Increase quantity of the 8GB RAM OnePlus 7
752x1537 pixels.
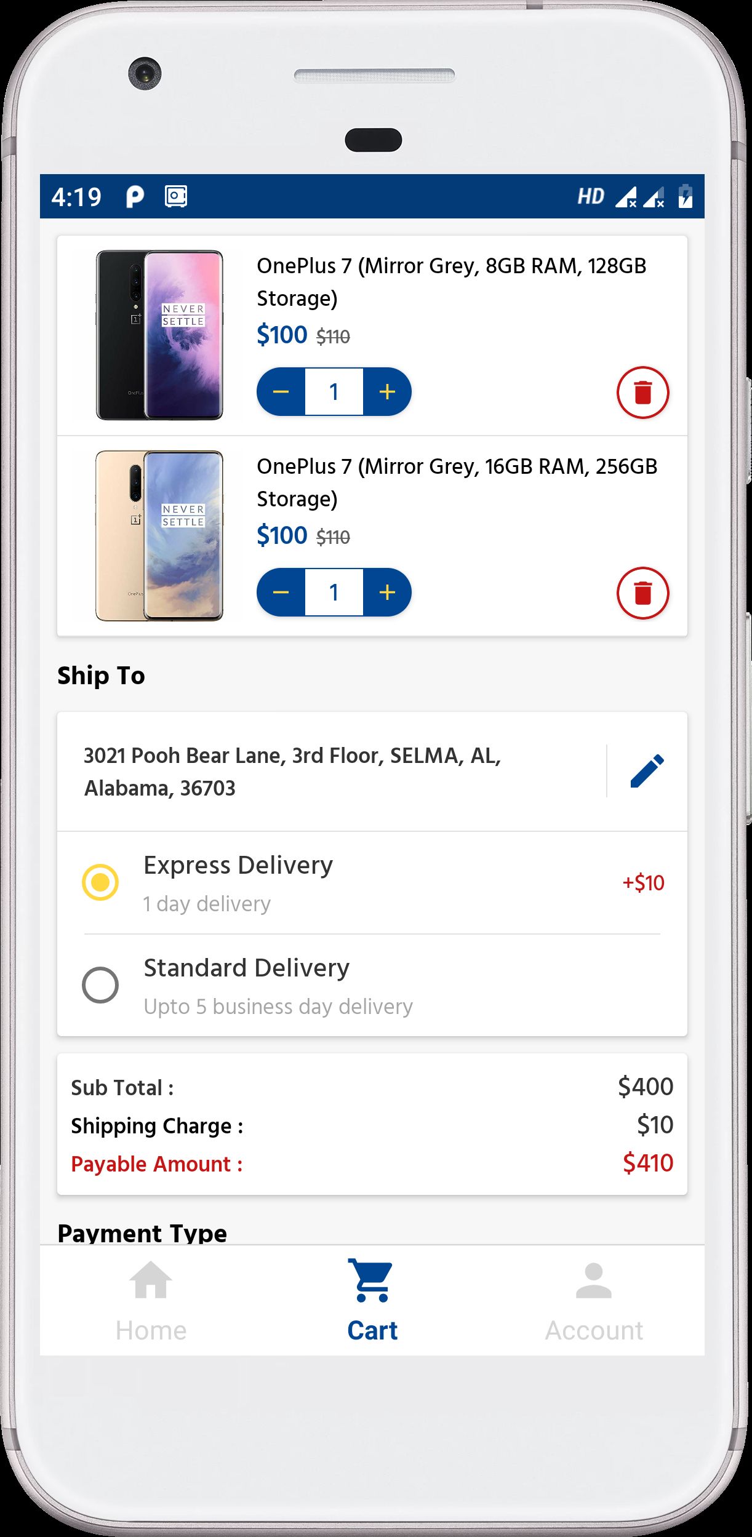(387, 392)
